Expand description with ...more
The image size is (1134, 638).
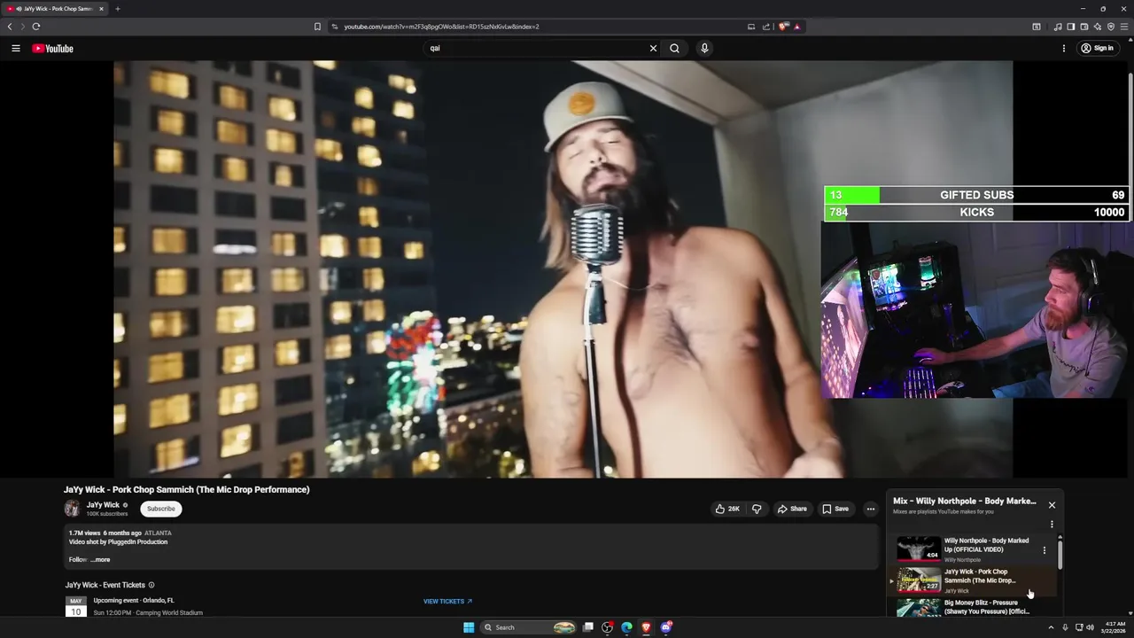[x=100, y=560]
